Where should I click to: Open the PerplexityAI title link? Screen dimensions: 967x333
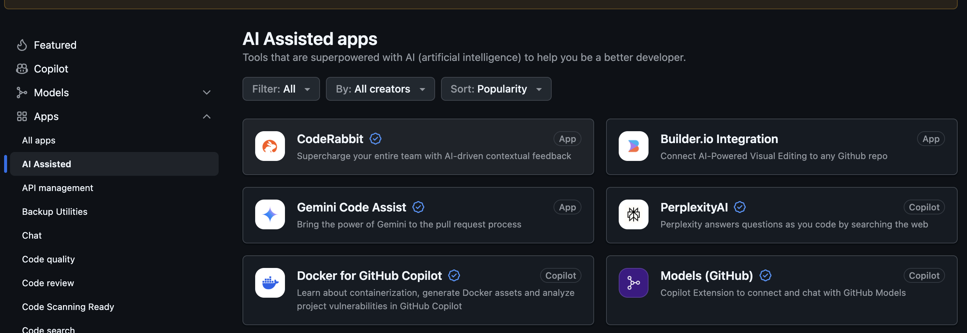(694, 207)
